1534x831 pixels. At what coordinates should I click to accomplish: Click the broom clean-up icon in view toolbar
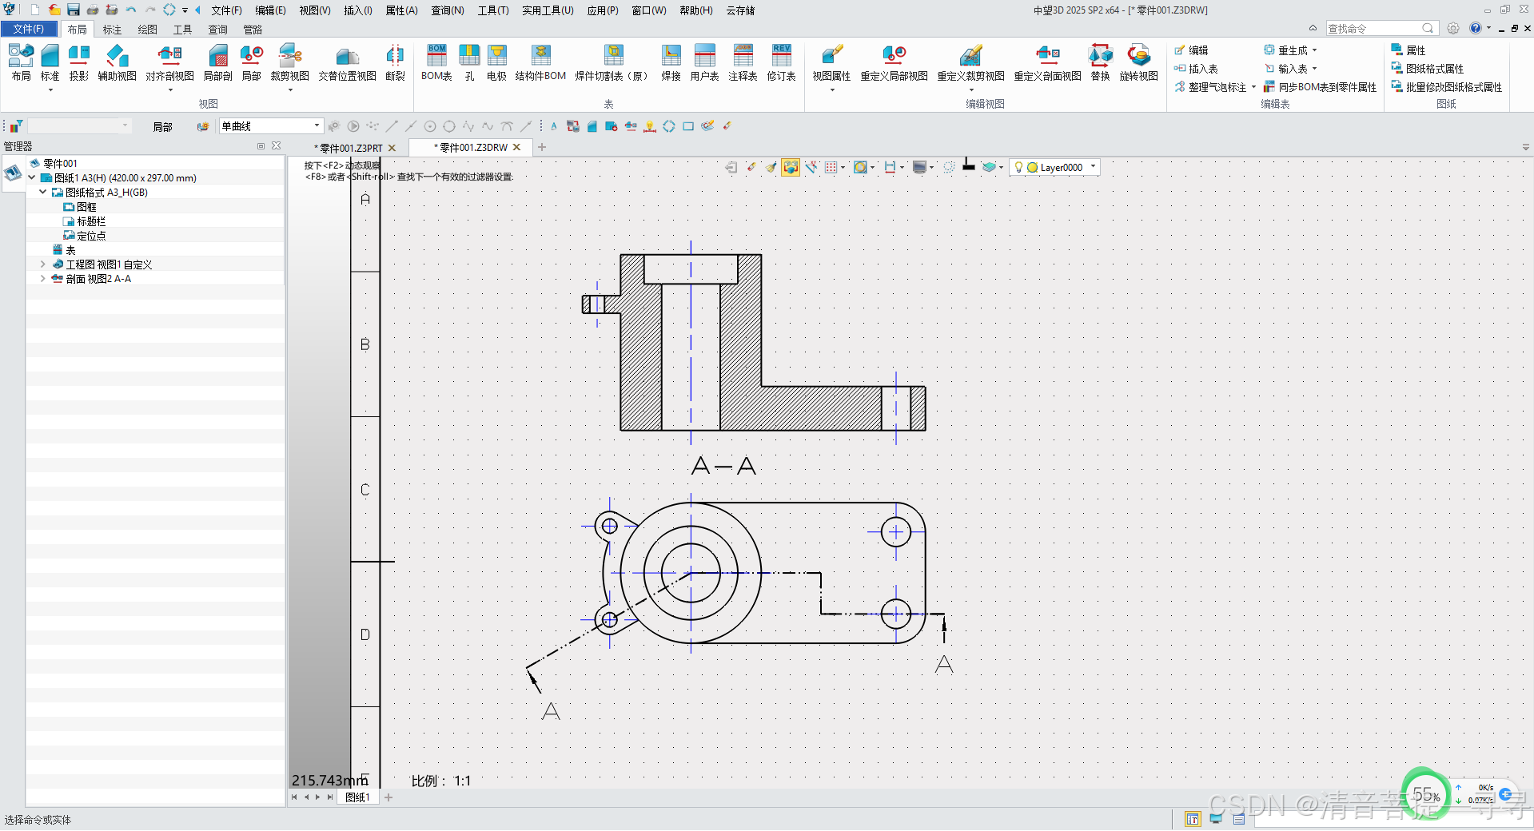point(771,167)
